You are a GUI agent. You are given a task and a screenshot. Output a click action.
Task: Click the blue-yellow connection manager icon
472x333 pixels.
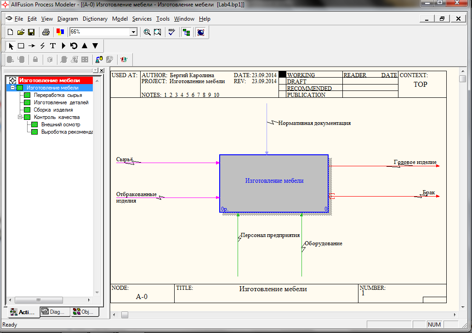pos(99,59)
